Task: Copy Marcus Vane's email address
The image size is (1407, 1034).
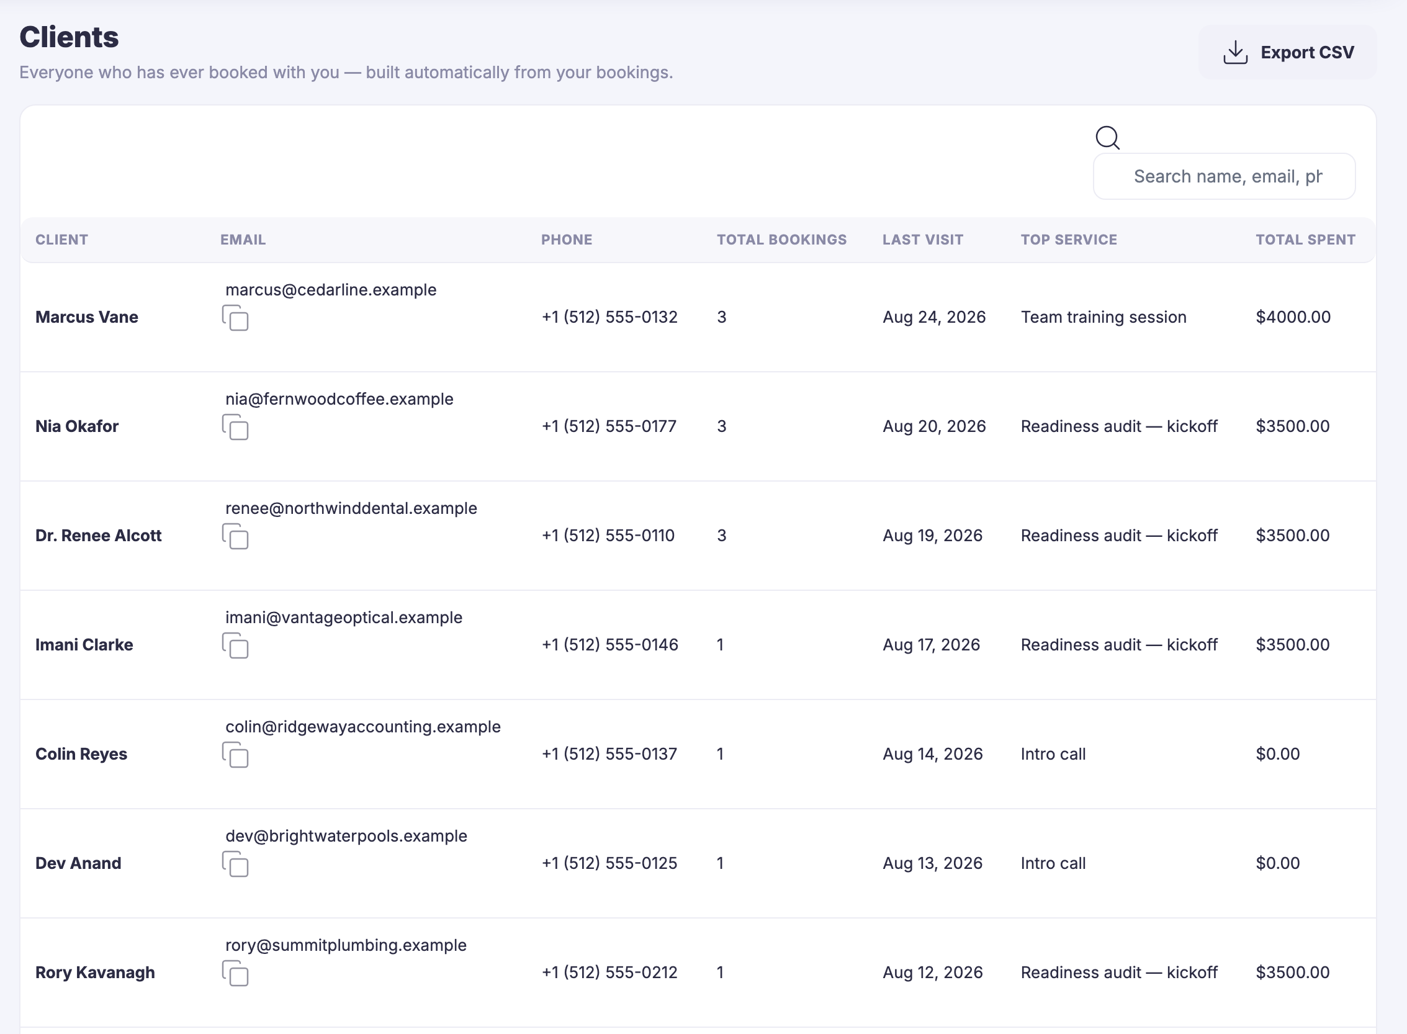Action: click(x=235, y=318)
